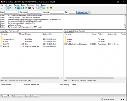This screenshot has height=101, width=127.
Task: Click the process queue toolbar icon
Action: (26, 8)
